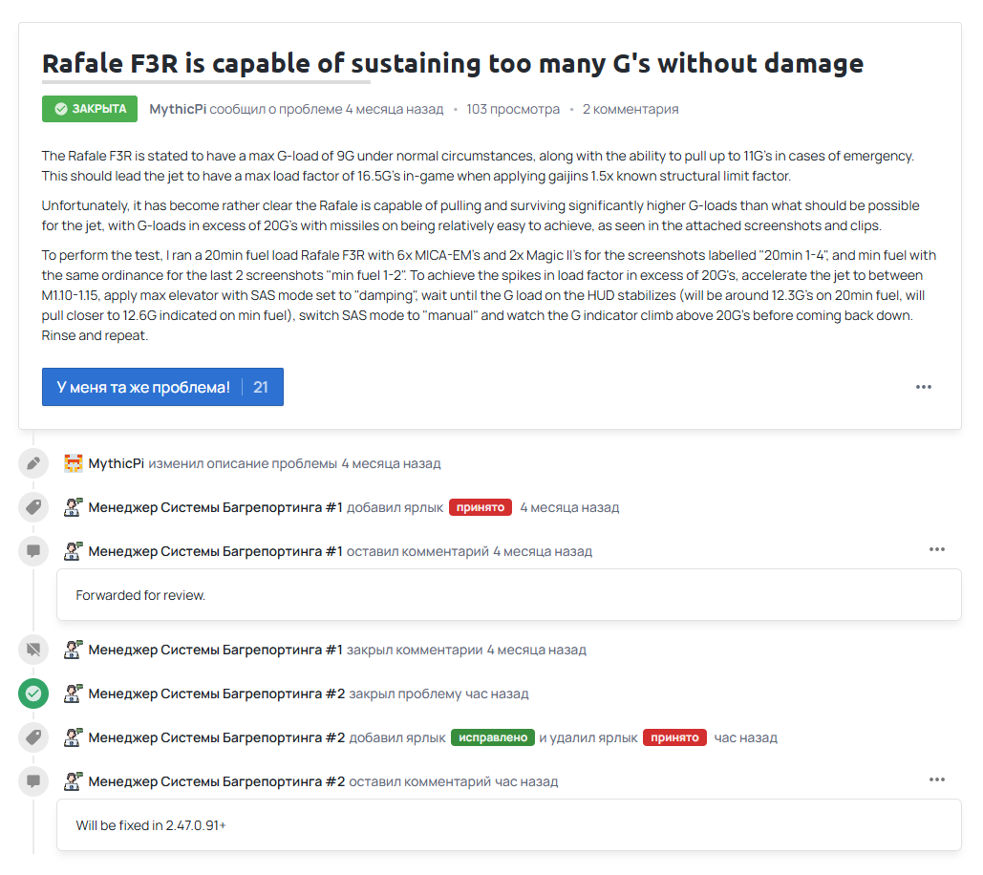Click the first red принято label

[481, 507]
